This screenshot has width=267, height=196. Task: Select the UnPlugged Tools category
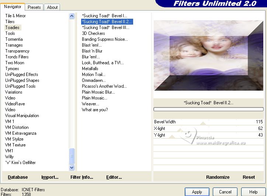tap(20, 86)
